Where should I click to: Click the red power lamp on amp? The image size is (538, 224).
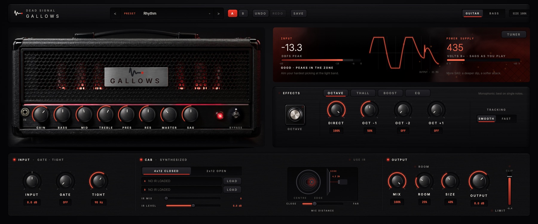pos(220,116)
